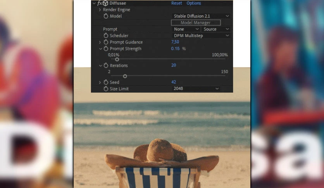
Task: Open the Stable Diffusion 2.1 model dropdown
Action: click(x=201, y=16)
